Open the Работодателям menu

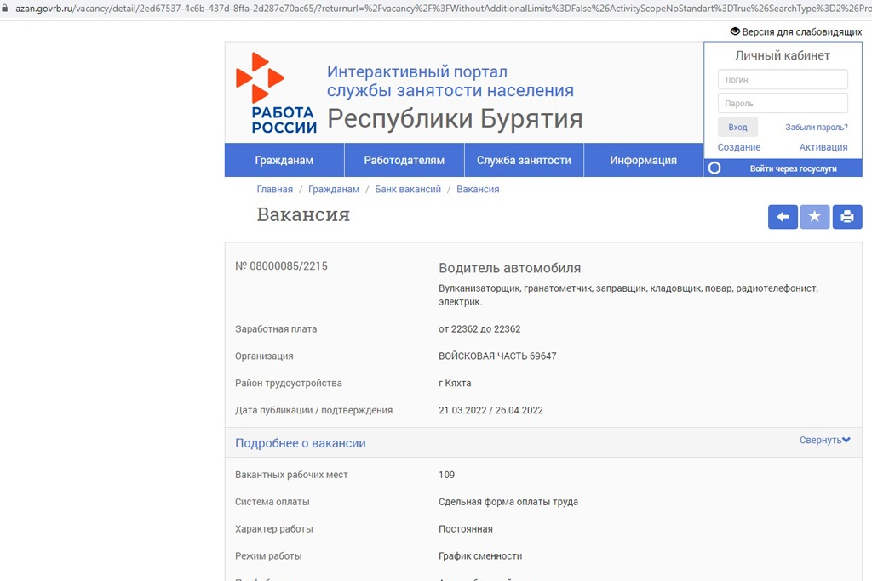pos(404,160)
